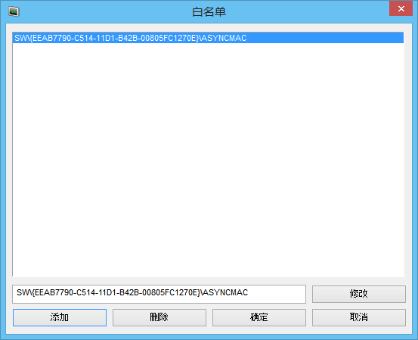The width and height of the screenshot is (418, 340).
Task: Click blank space right of list entry text
Action: click(325, 38)
